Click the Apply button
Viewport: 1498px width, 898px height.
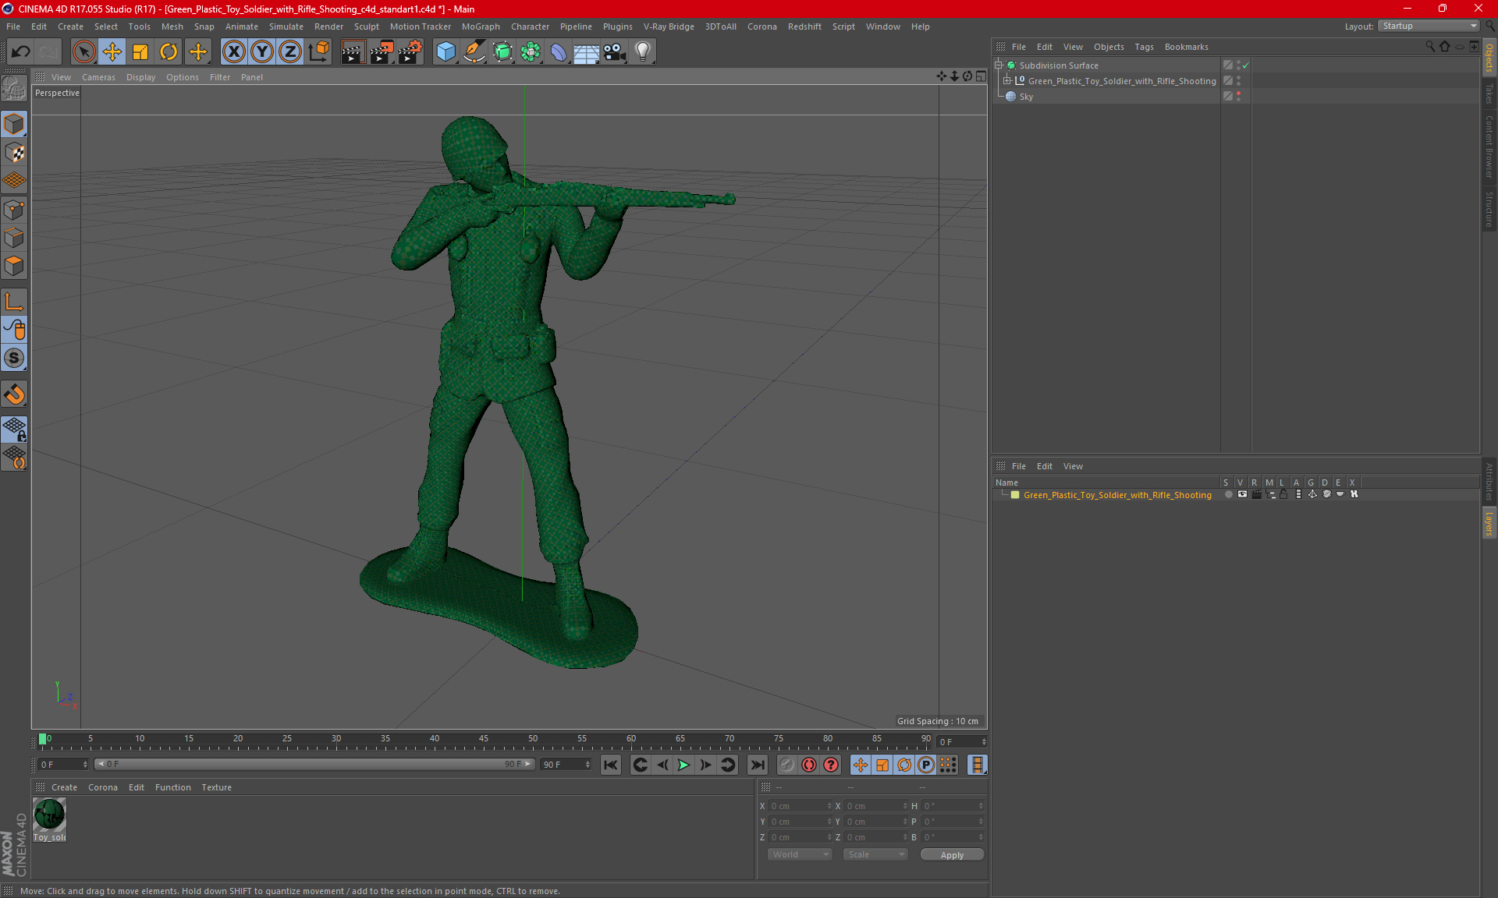(952, 855)
